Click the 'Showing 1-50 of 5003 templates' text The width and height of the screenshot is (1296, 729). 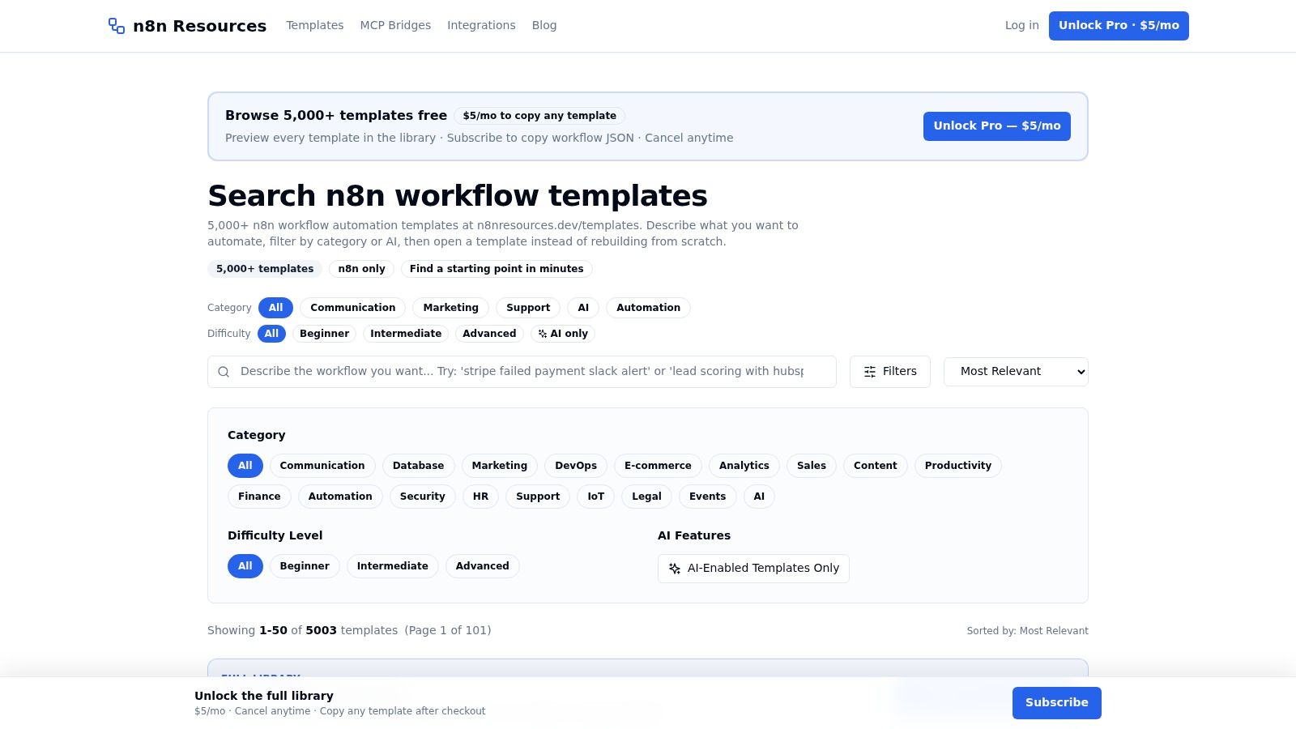[x=302, y=630]
